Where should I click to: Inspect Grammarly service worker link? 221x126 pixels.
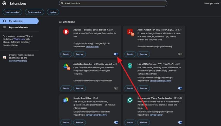[156, 115]
